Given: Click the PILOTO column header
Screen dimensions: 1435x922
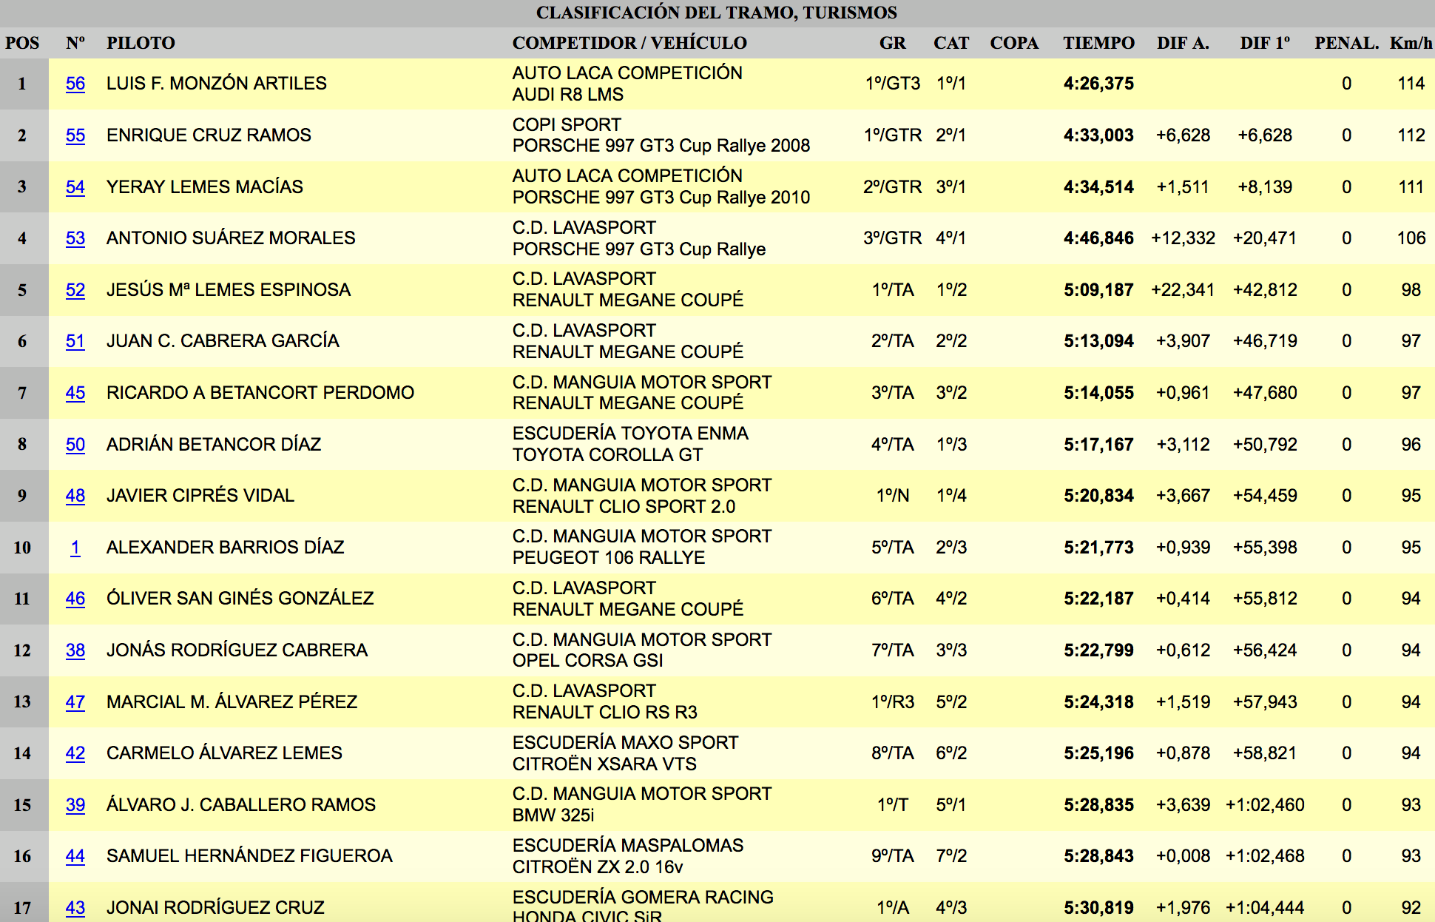Looking at the screenshot, I should point(141,43).
